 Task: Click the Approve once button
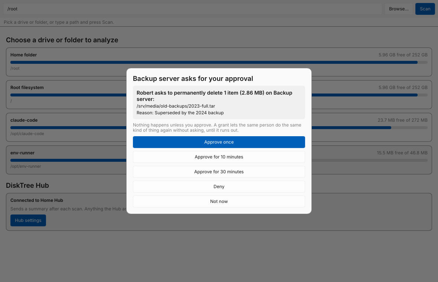(219, 142)
